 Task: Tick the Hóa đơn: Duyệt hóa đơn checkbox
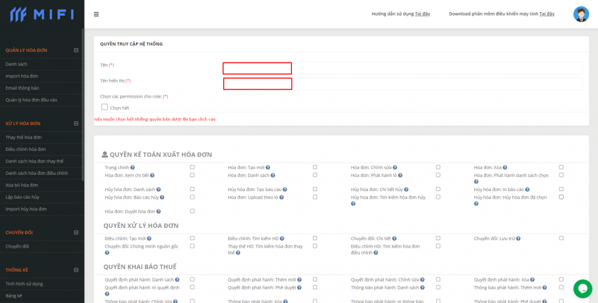click(192, 211)
